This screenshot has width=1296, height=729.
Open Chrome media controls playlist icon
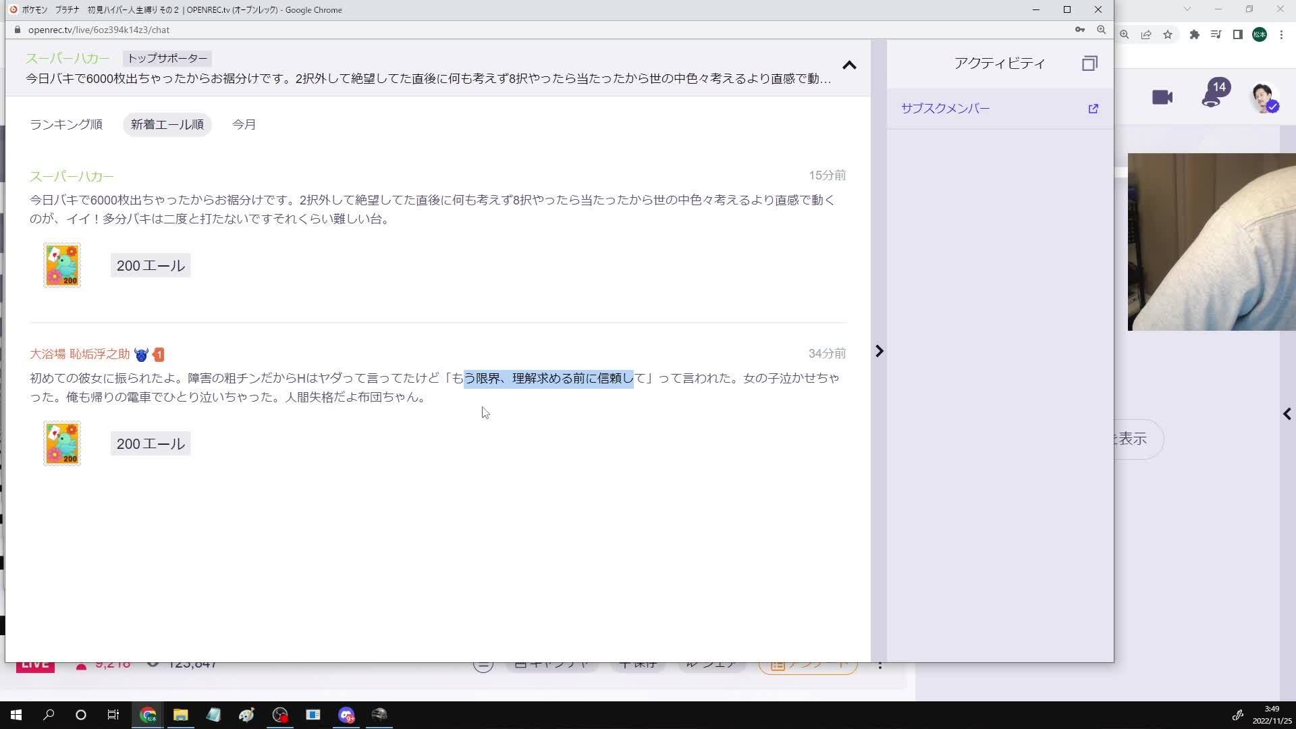(x=1216, y=34)
